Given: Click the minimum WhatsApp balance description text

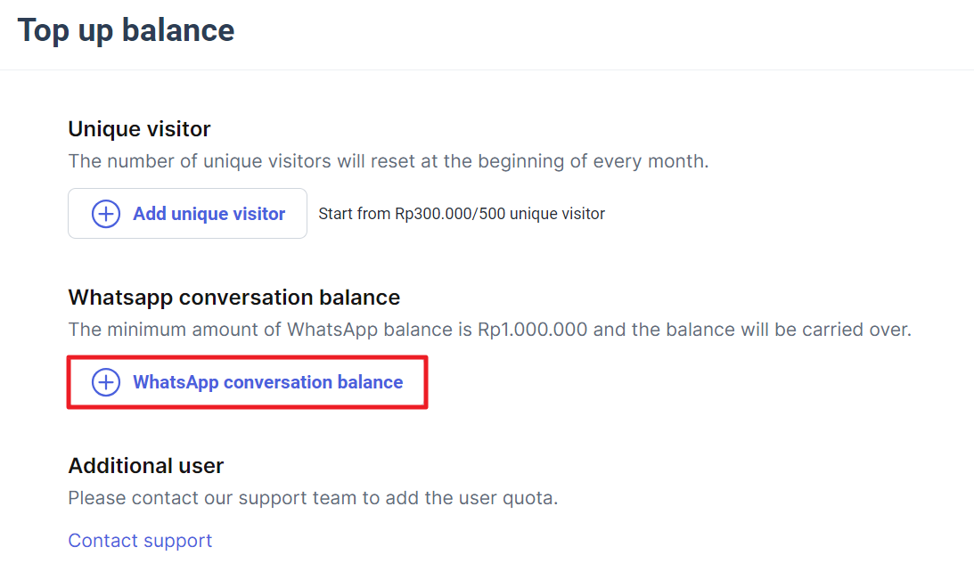Looking at the screenshot, I should [489, 330].
